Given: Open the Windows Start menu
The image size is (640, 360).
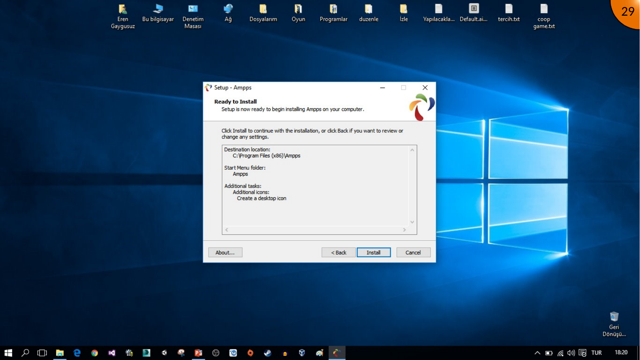Looking at the screenshot, I should pyautogui.click(x=8, y=353).
